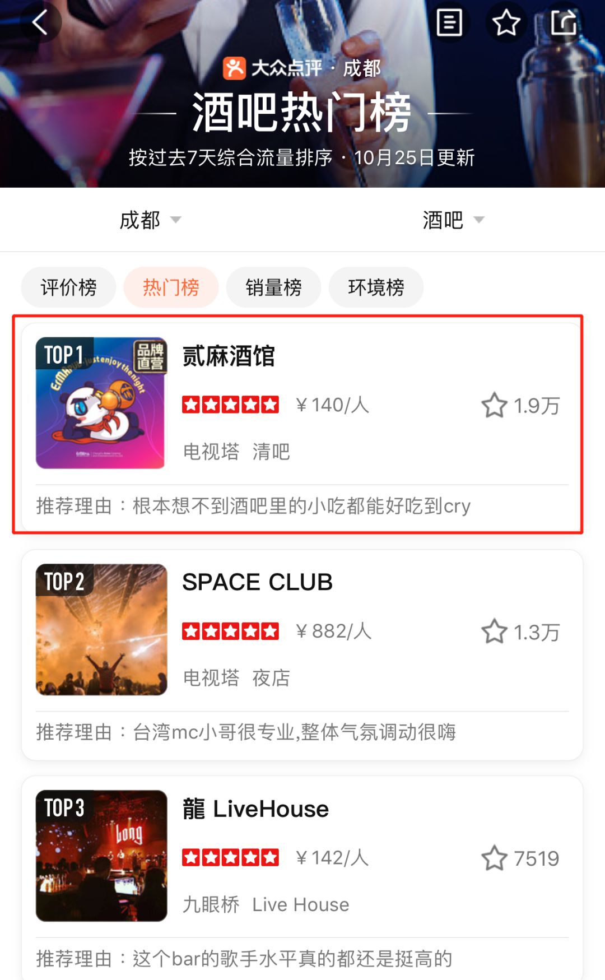Tap the Dianping logo icon
The height and width of the screenshot is (980, 605).
[x=234, y=68]
